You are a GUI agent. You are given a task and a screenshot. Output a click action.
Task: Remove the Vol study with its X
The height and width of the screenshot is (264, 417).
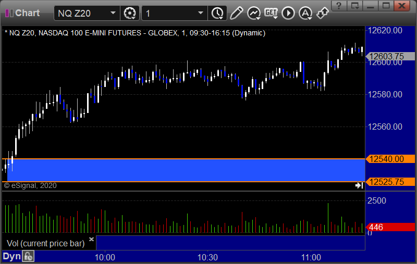91,239
